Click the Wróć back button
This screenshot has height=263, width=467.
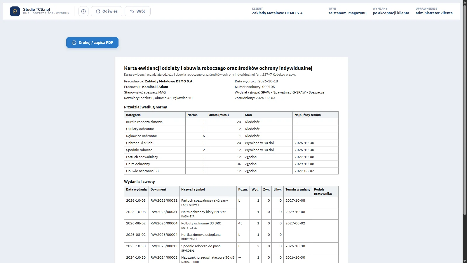[x=137, y=11]
